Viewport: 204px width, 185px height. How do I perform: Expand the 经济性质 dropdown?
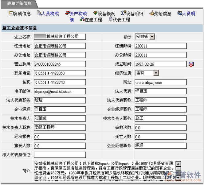(x=156, y=73)
